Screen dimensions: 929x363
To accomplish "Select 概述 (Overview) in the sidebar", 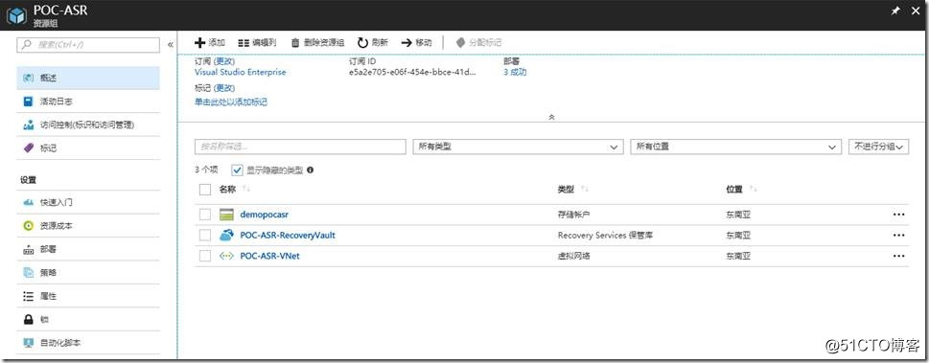I will (88, 79).
